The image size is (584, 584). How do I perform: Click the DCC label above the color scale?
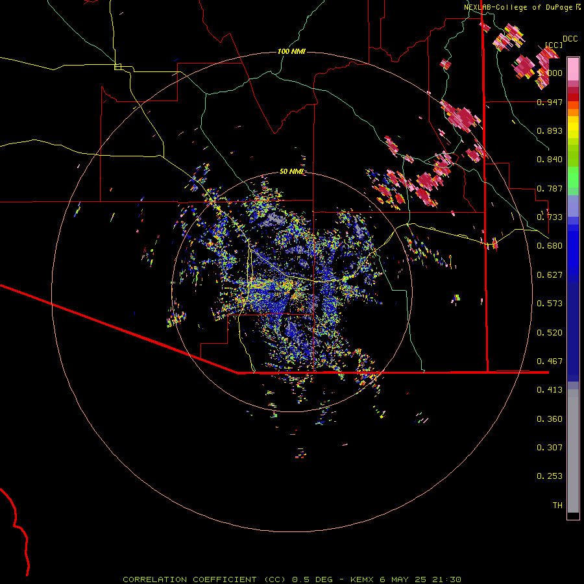point(570,39)
